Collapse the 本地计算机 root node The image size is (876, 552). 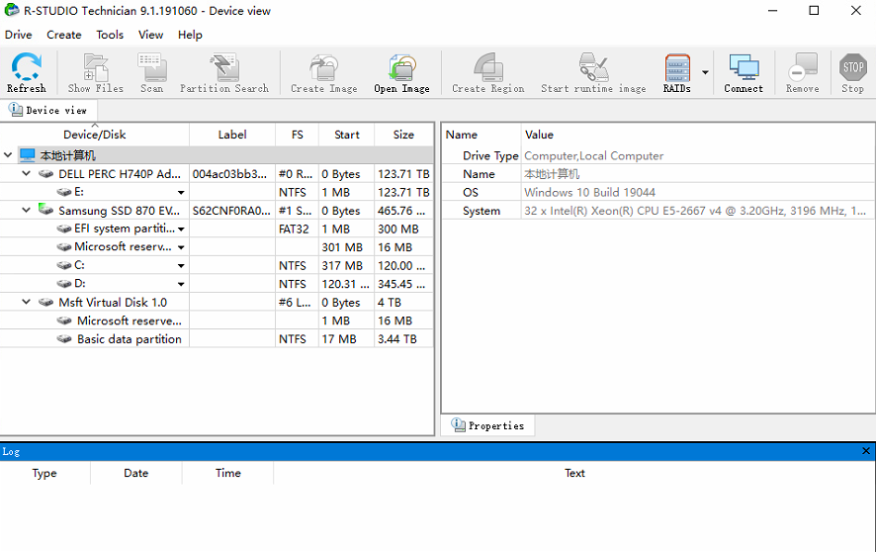8,154
